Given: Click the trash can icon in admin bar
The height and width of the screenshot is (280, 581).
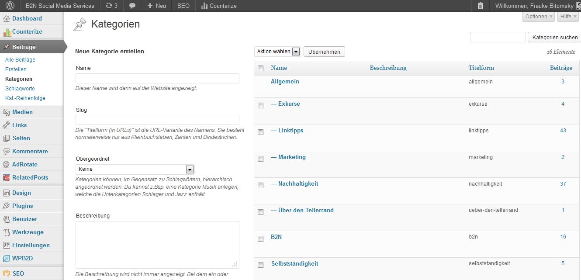Looking at the screenshot, I should pos(481,6).
